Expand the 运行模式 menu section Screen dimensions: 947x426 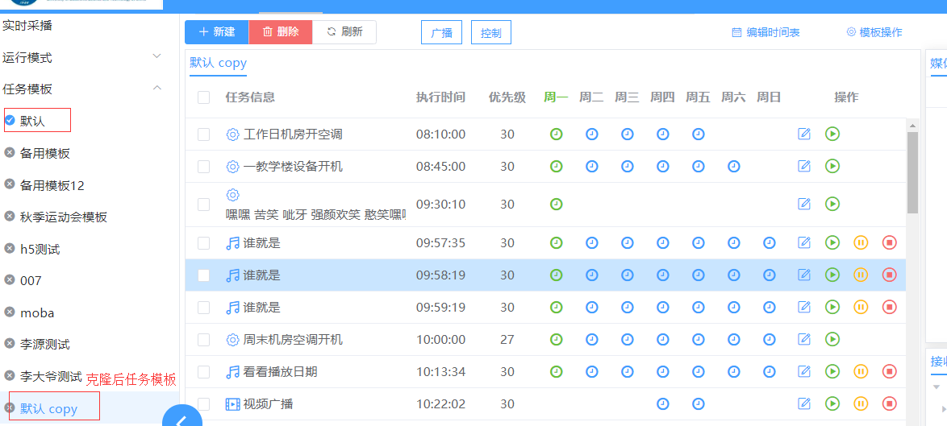point(157,57)
